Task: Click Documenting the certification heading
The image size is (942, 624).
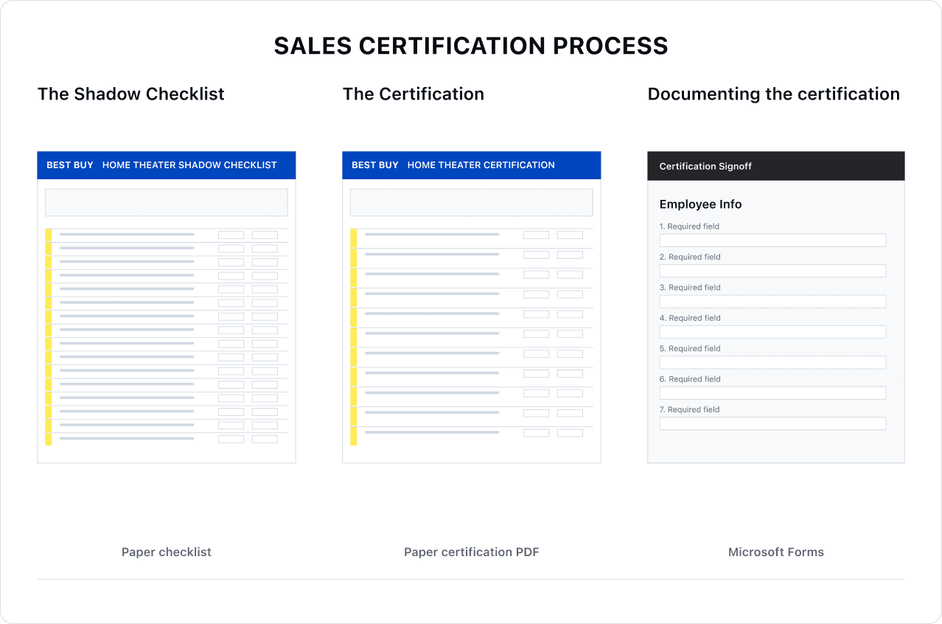Action: (x=774, y=94)
